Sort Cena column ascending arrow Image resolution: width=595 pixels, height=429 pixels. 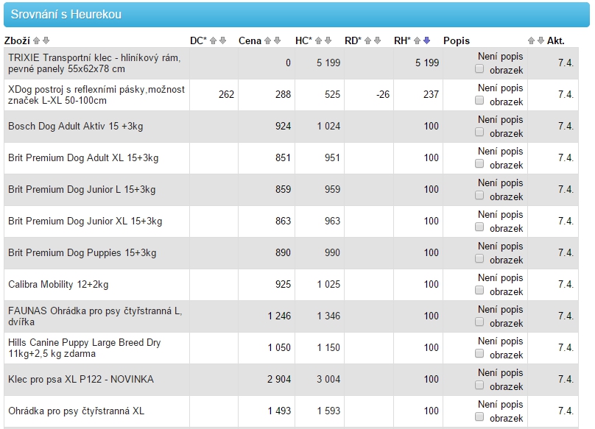[x=268, y=41]
